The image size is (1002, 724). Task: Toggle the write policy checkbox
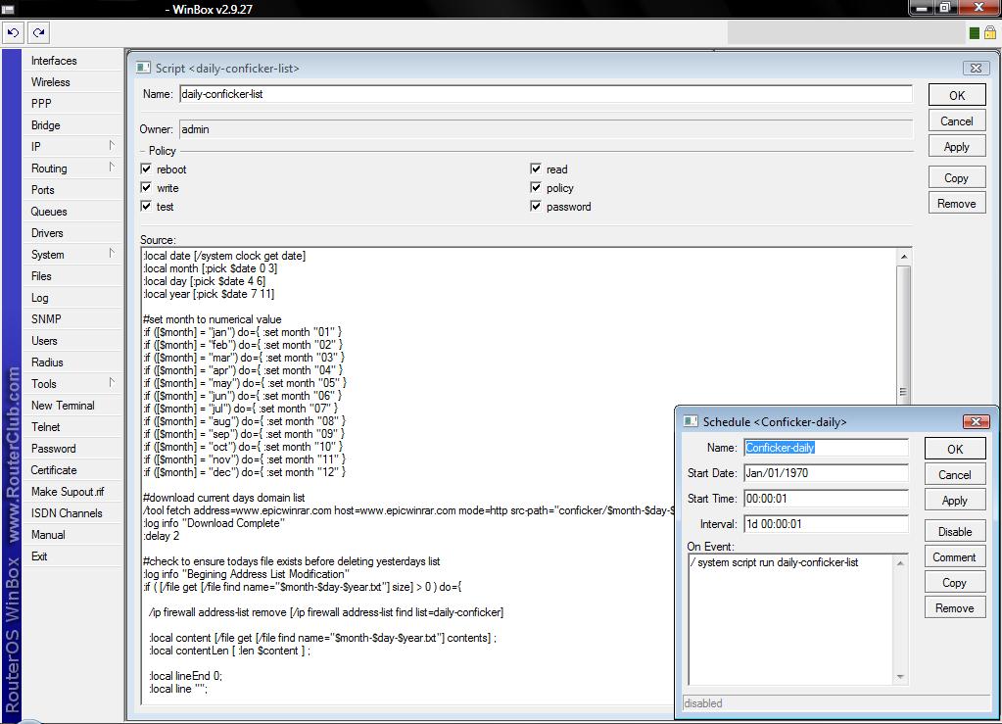pos(147,187)
